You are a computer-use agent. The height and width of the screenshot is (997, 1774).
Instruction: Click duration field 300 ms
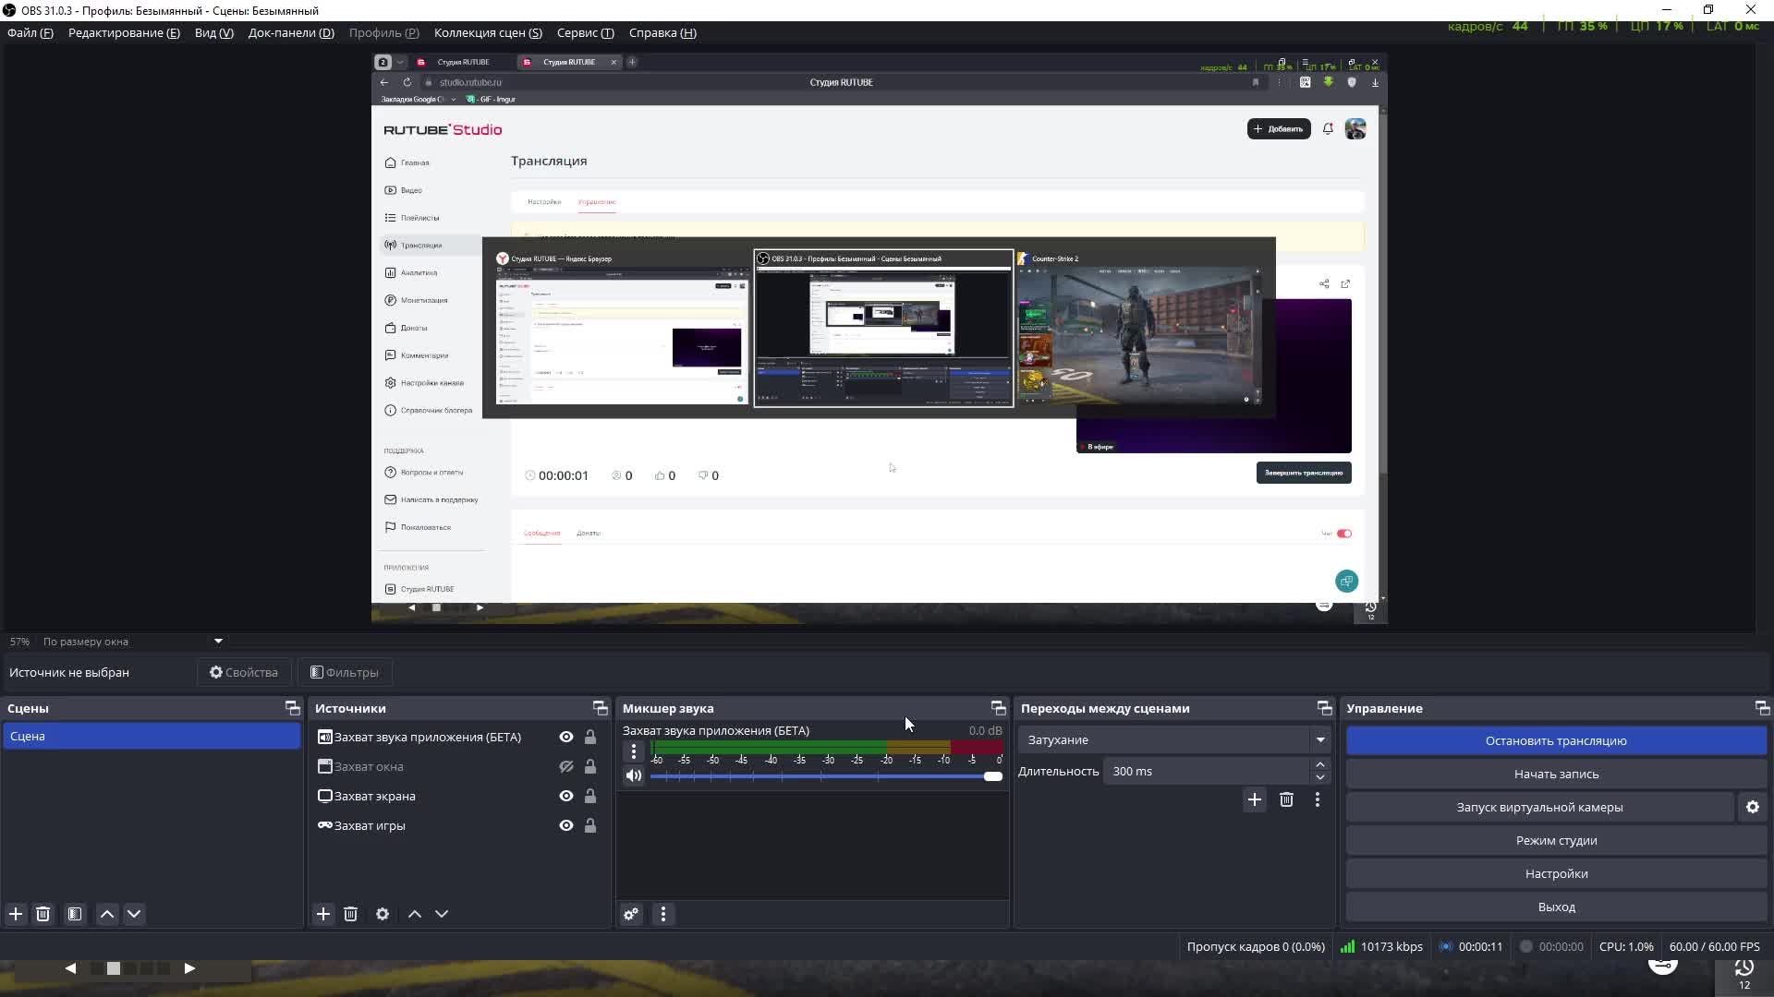coord(1206,771)
